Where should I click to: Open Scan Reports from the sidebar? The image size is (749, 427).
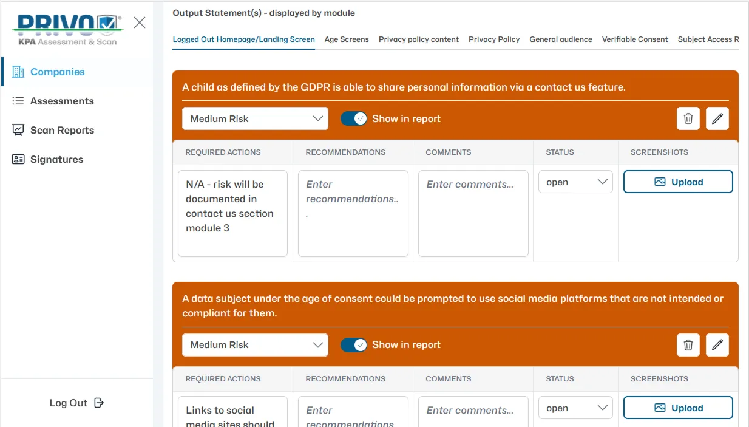click(x=62, y=130)
